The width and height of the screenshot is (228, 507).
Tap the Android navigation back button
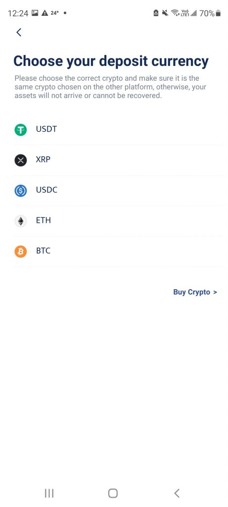pyautogui.click(x=177, y=493)
